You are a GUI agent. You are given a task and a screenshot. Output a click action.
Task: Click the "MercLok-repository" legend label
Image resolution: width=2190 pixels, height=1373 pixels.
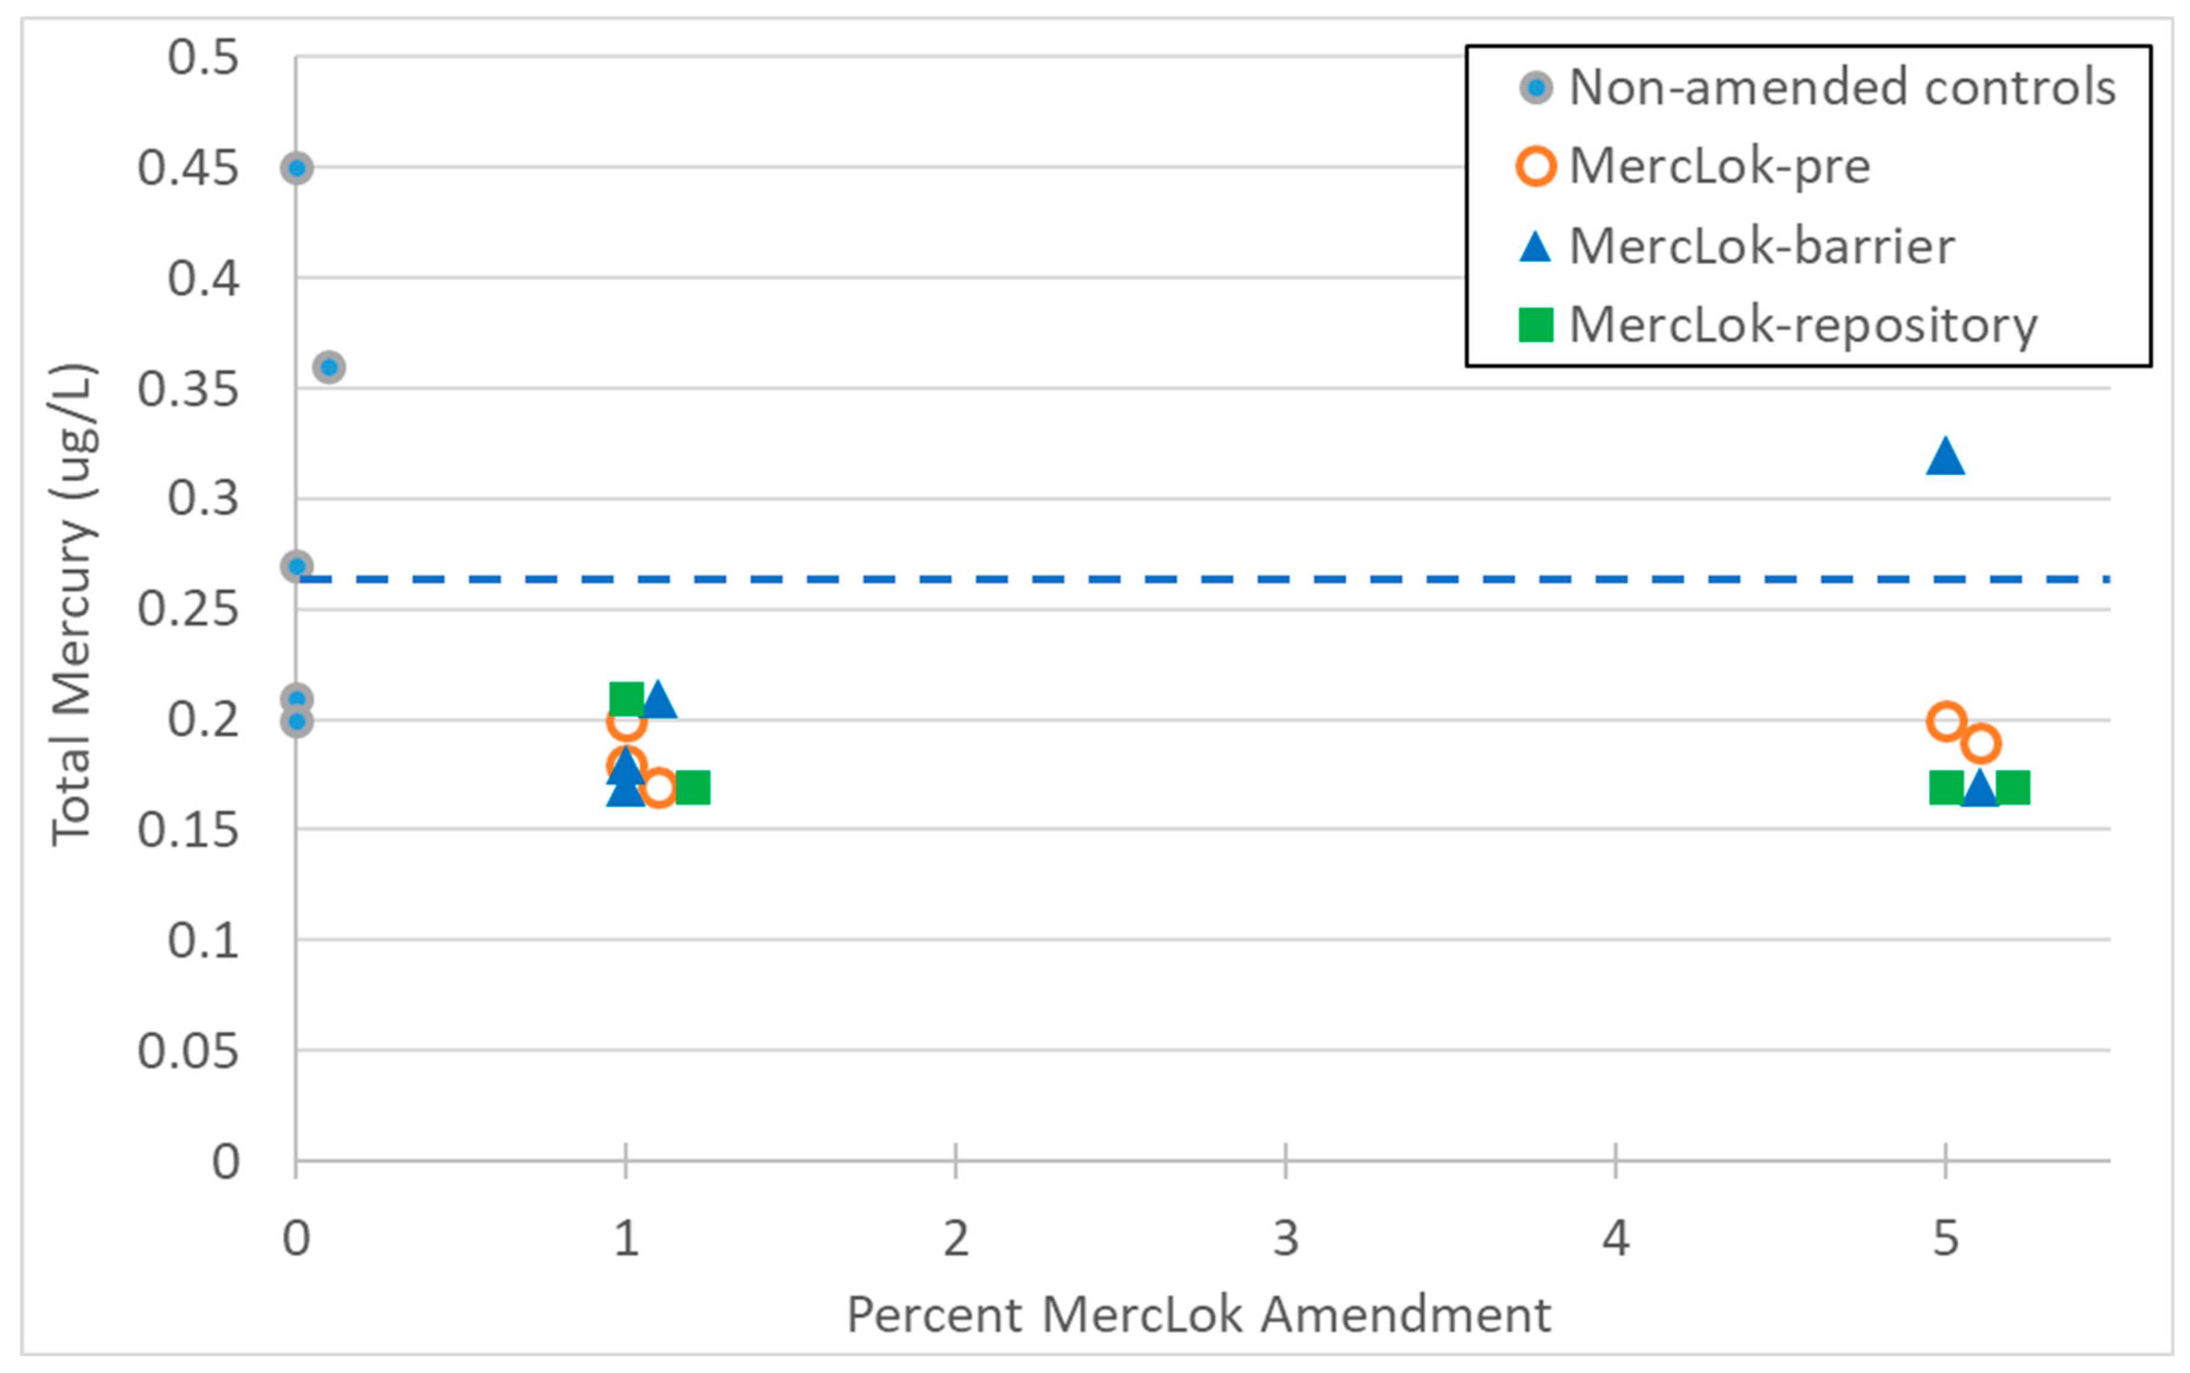click(x=1803, y=325)
